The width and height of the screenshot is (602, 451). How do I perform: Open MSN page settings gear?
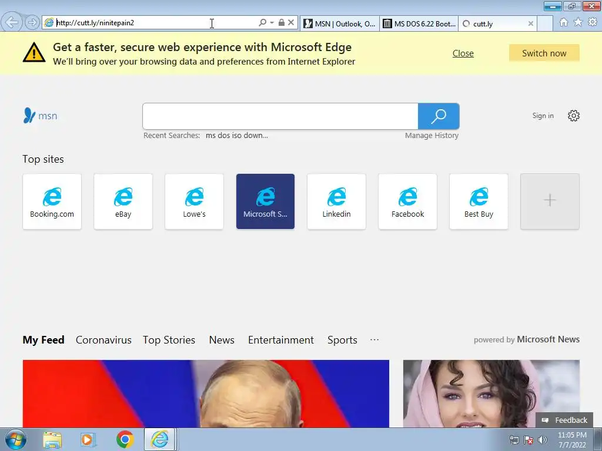(x=574, y=116)
